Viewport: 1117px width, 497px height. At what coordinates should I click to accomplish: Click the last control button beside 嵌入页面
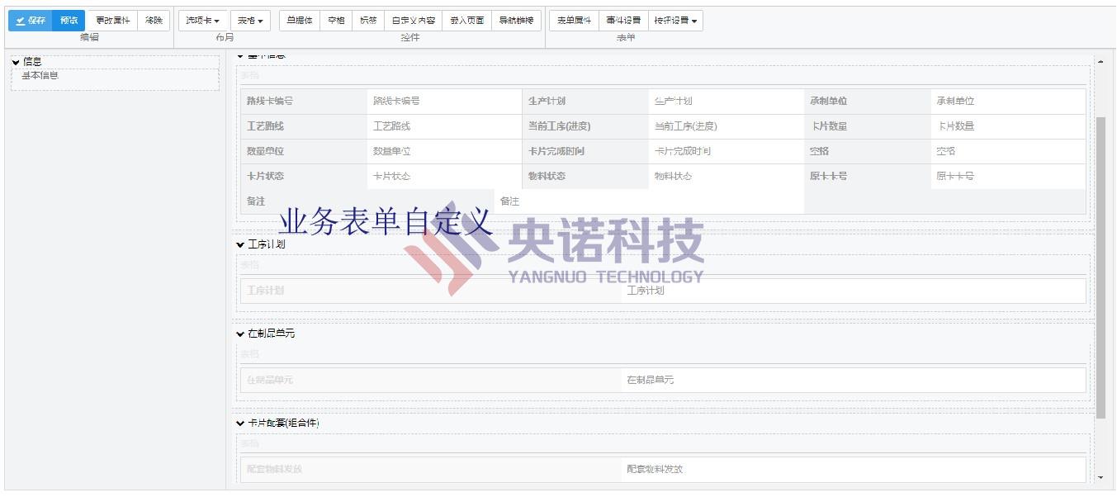[516, 21]
